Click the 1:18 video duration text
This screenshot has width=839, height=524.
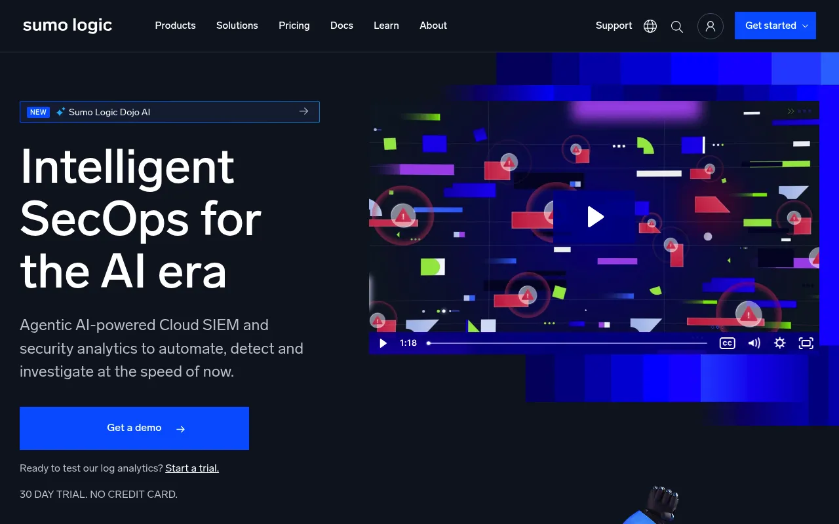[x=408, y=343]
